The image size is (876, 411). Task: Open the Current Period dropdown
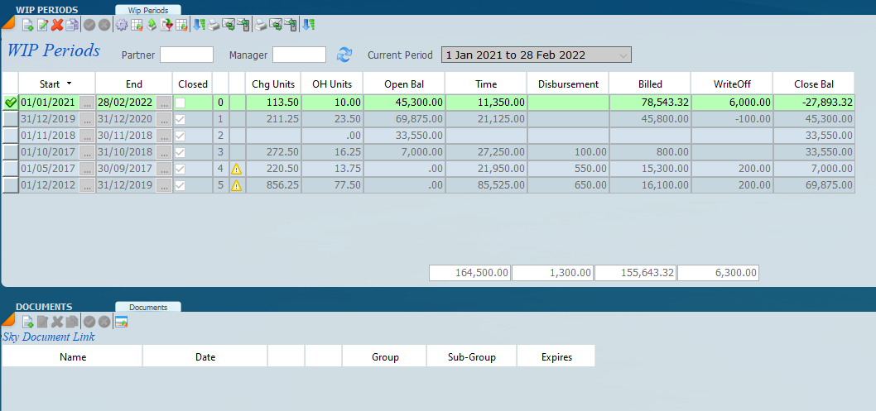[x=623, y=55]
